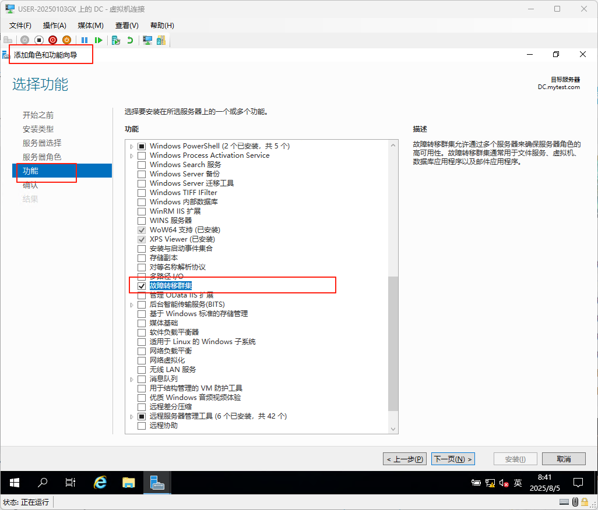Screen dimensions: 598x510
Task: Click the feature list scroll-down arrow
Action: pyautogui.click(x=393, y=429)
